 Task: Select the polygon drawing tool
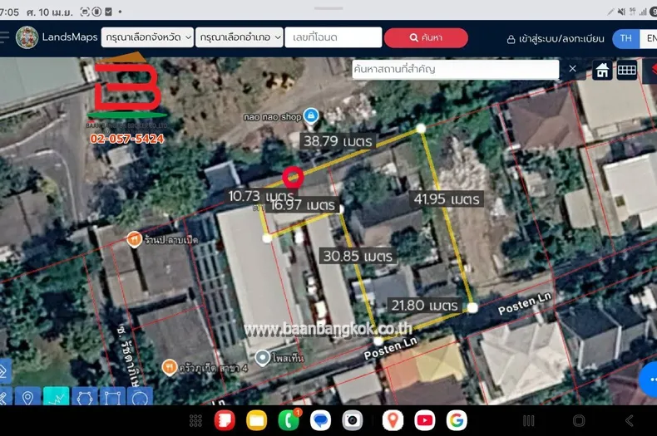pos(85,399)
